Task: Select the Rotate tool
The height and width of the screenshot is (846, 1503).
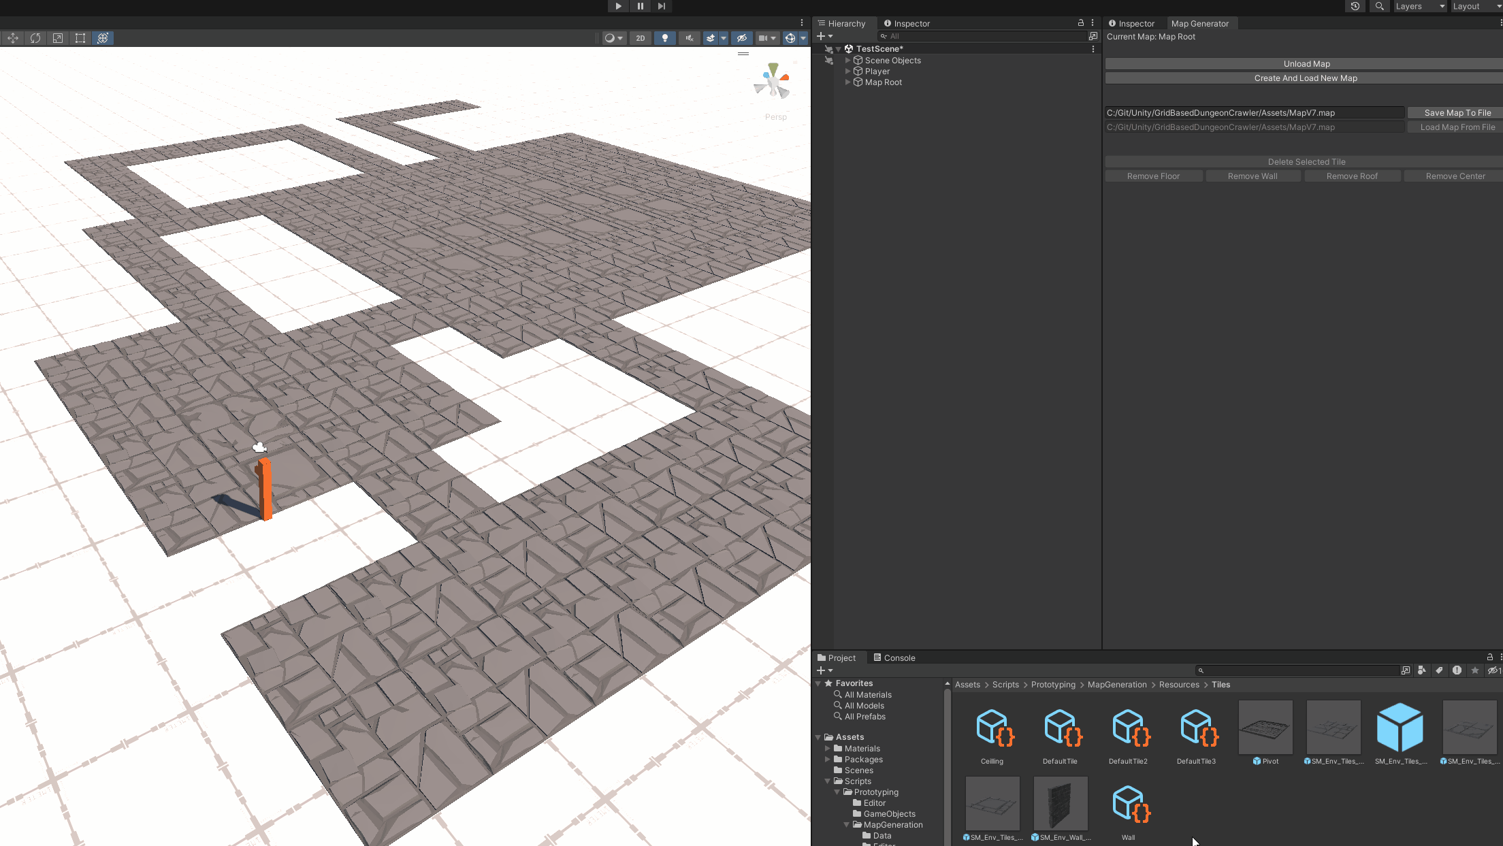Action: point(35,38)
